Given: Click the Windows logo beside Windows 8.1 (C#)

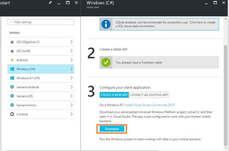Looking at the screenshot, I should [12, 78].
